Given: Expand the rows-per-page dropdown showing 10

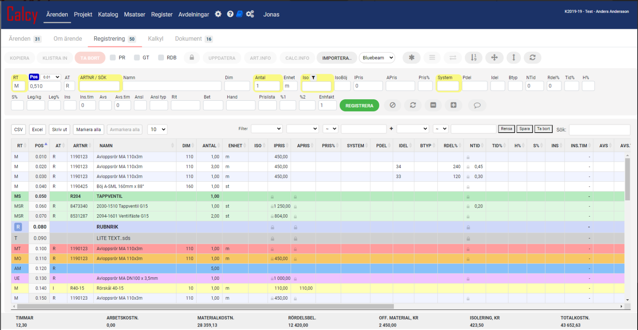Looking at the screenshot, I should (157, 130).
